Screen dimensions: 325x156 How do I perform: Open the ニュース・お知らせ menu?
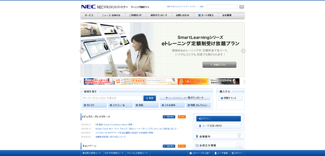coord(111,15)
